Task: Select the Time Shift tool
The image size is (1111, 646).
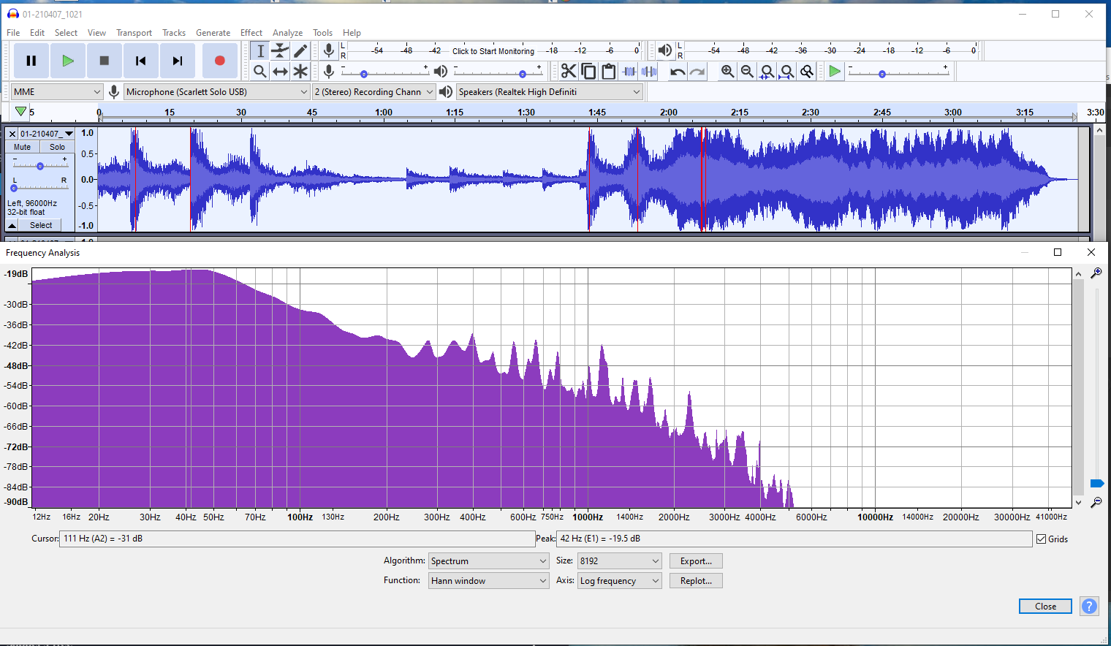Action: tap(280, 71)
